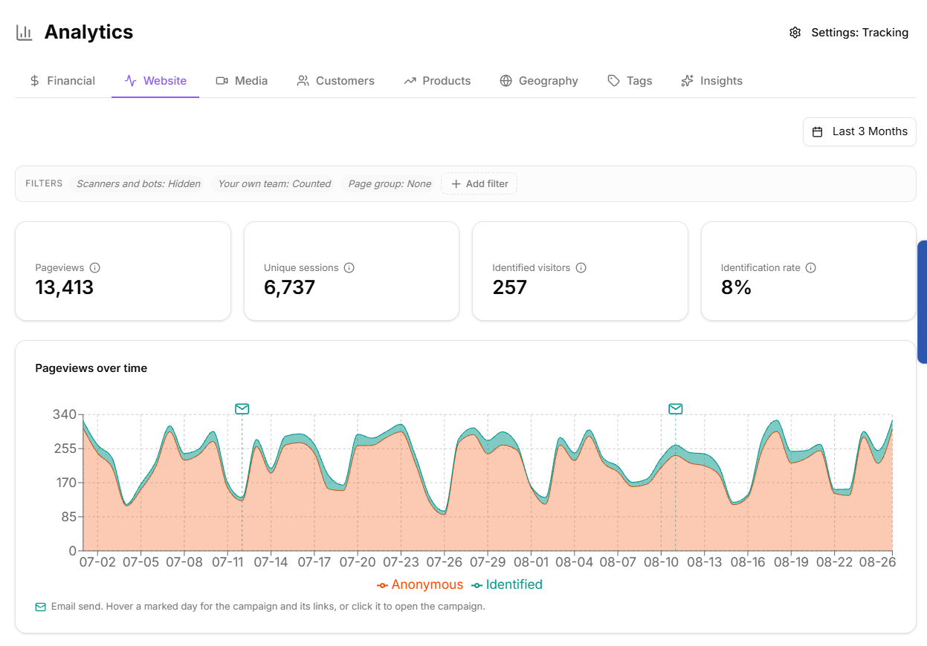Open the Last 3 Months date range dropdown

859,131
